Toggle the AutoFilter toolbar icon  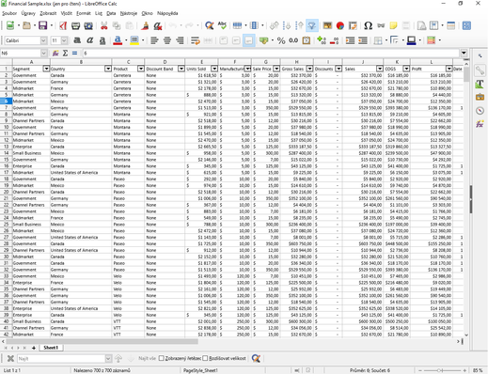coord(312,25)
